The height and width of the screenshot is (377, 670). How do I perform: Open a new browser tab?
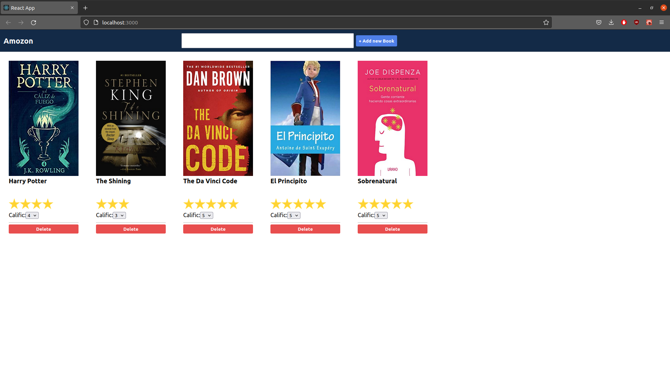[85, 8]
